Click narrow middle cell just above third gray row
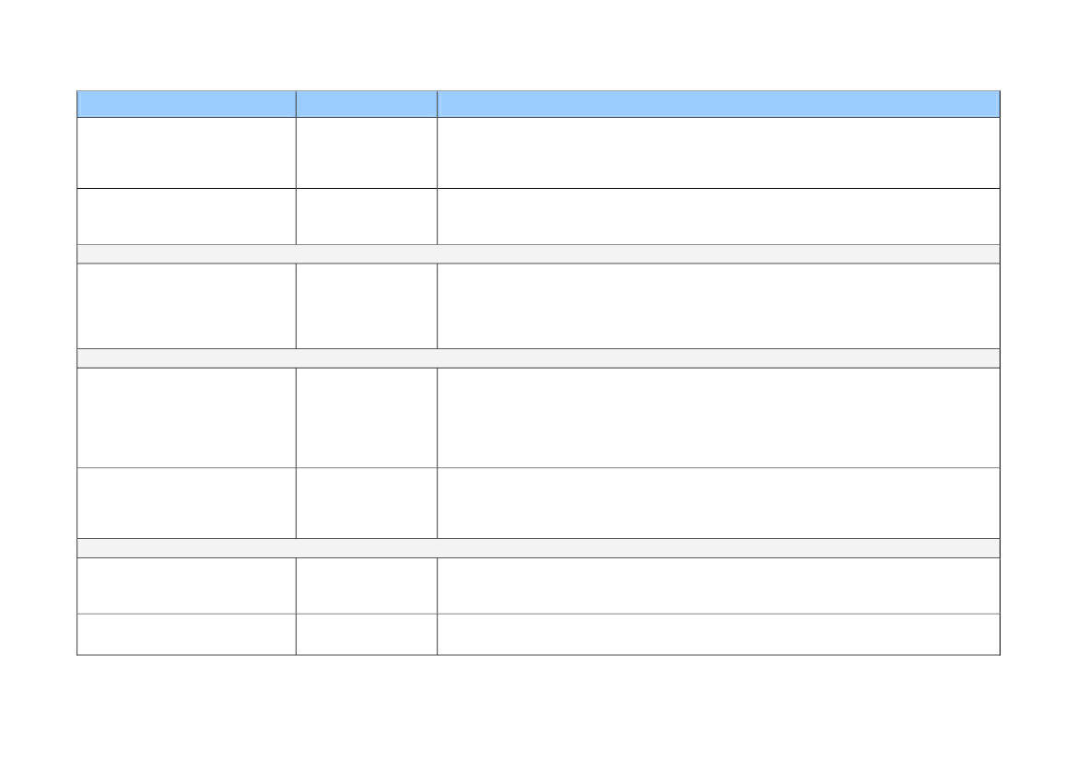The width and height of the screenshot is (1077, 761). point(366,503)
